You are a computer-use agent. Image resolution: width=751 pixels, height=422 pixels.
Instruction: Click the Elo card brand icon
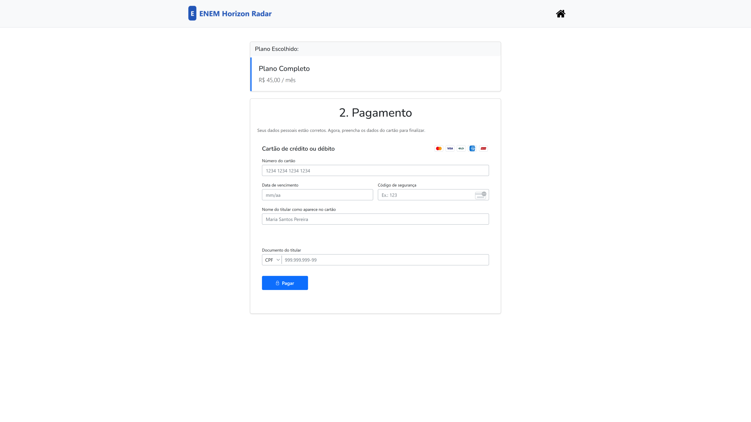(x=461, y=148)
